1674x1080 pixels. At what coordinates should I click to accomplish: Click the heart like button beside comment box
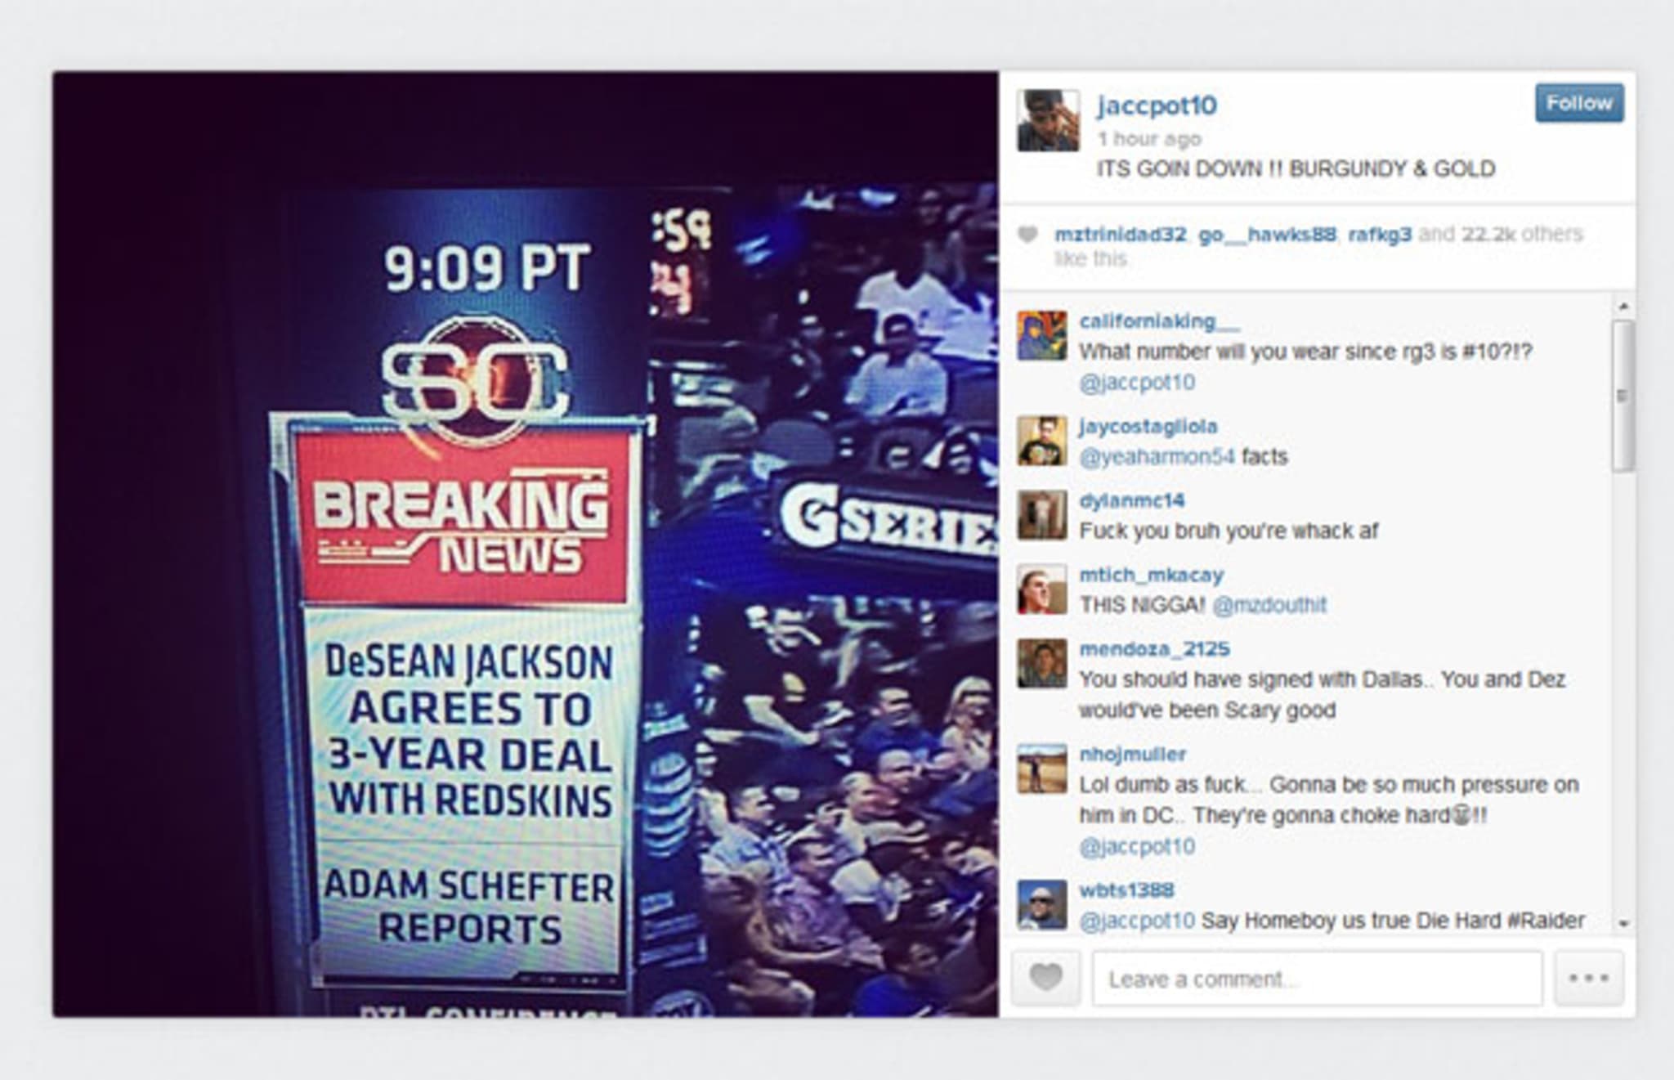(1045, 978)
